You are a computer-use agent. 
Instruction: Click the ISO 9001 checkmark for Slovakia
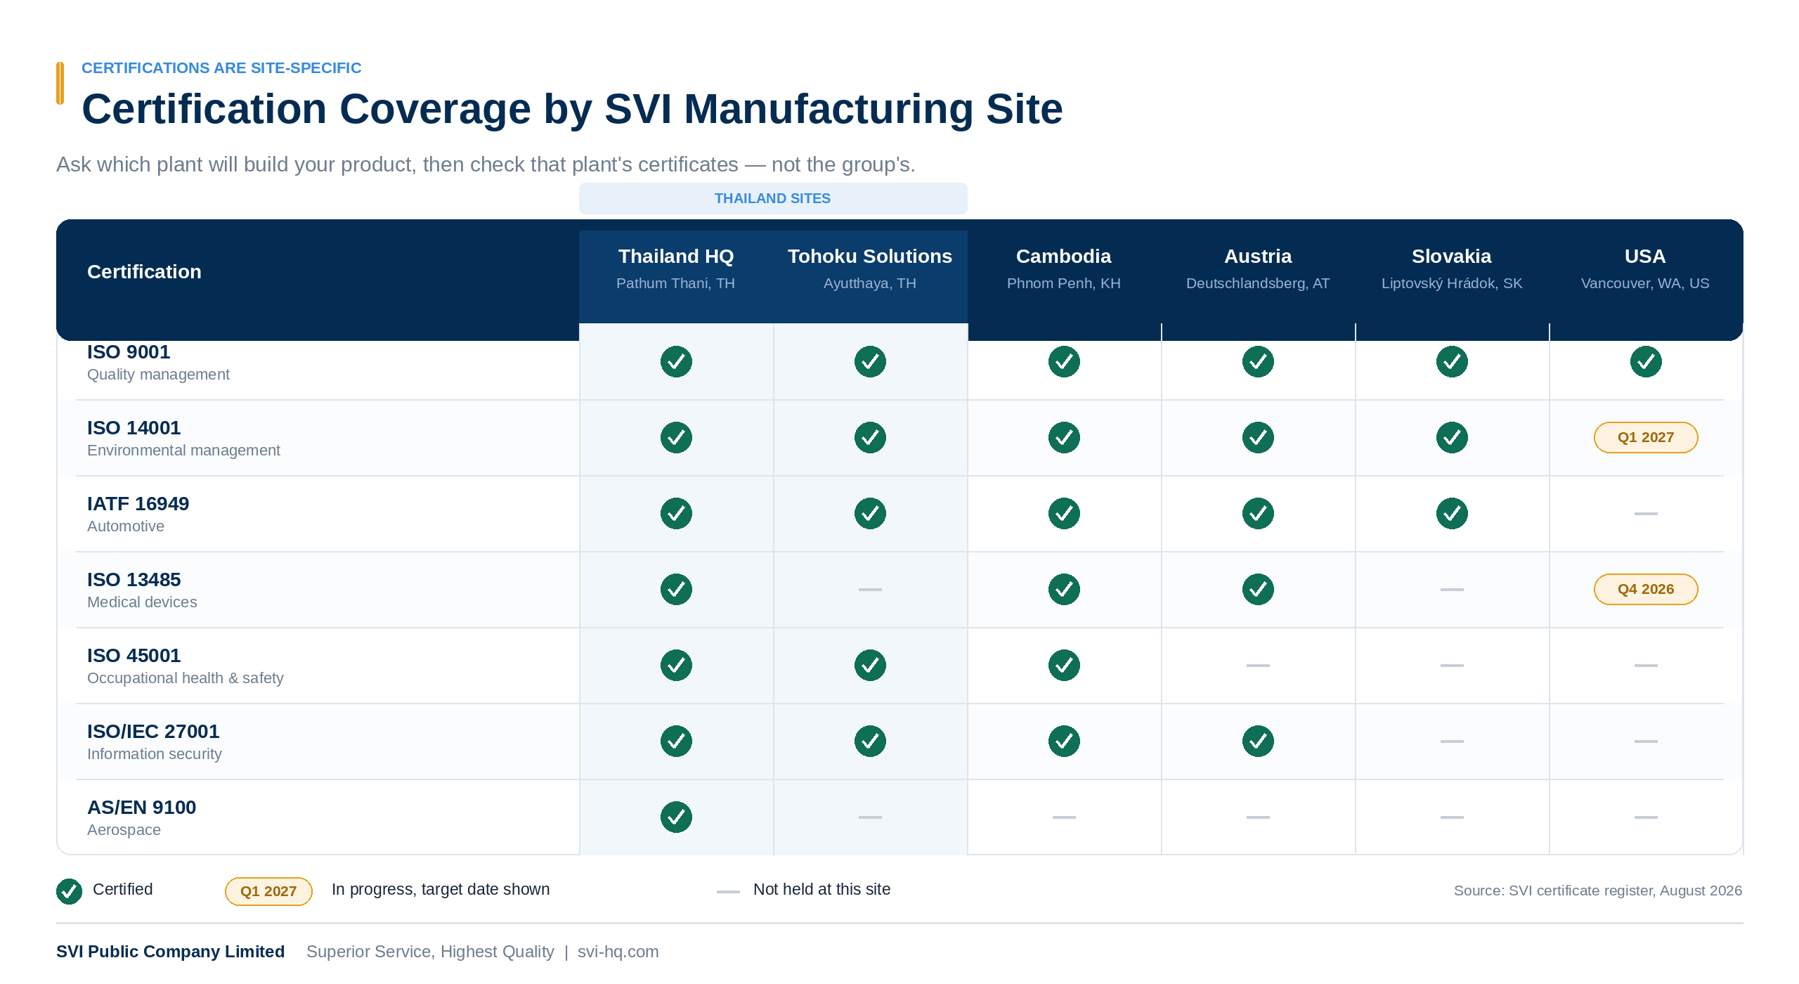coord(1452,362)
